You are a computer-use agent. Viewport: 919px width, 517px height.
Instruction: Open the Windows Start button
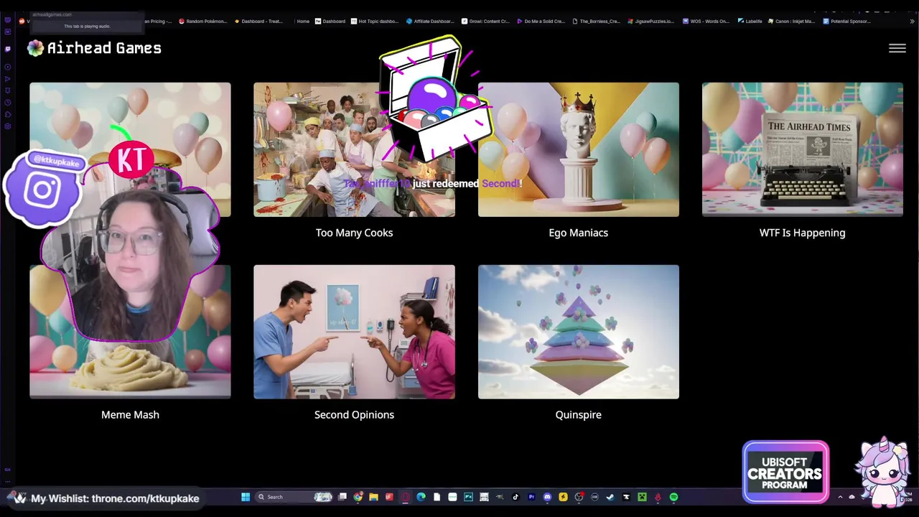coord(246,497)
